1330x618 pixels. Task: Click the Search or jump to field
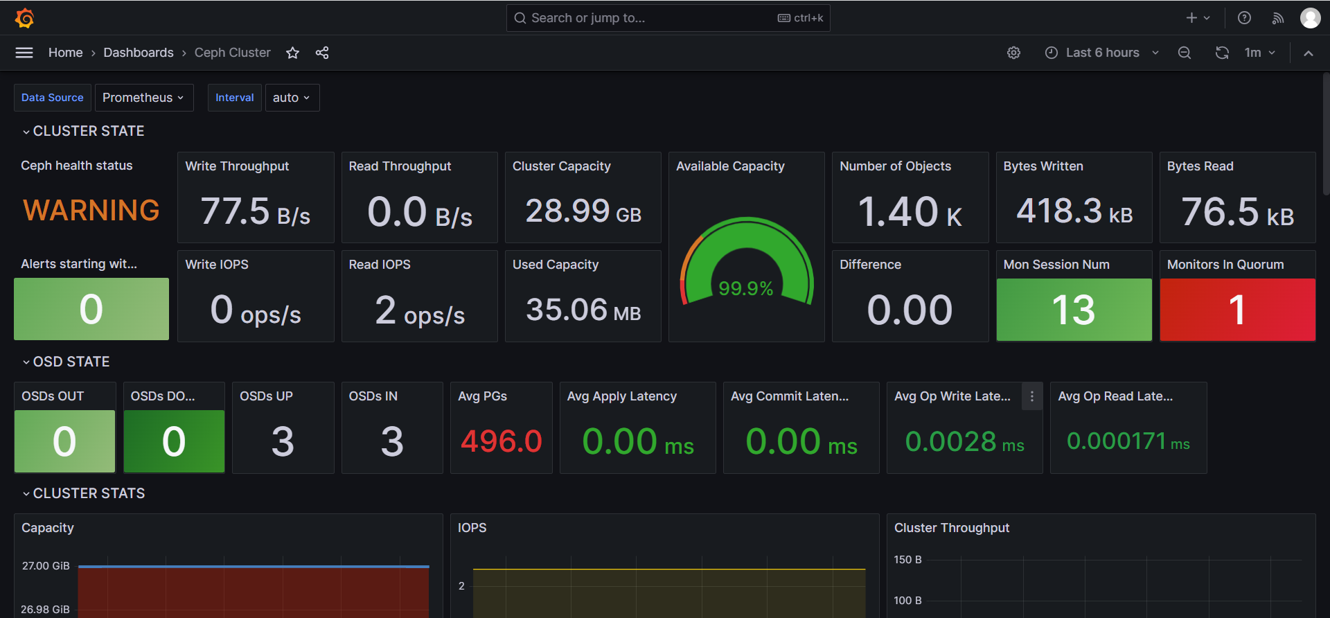coord(668,18)
